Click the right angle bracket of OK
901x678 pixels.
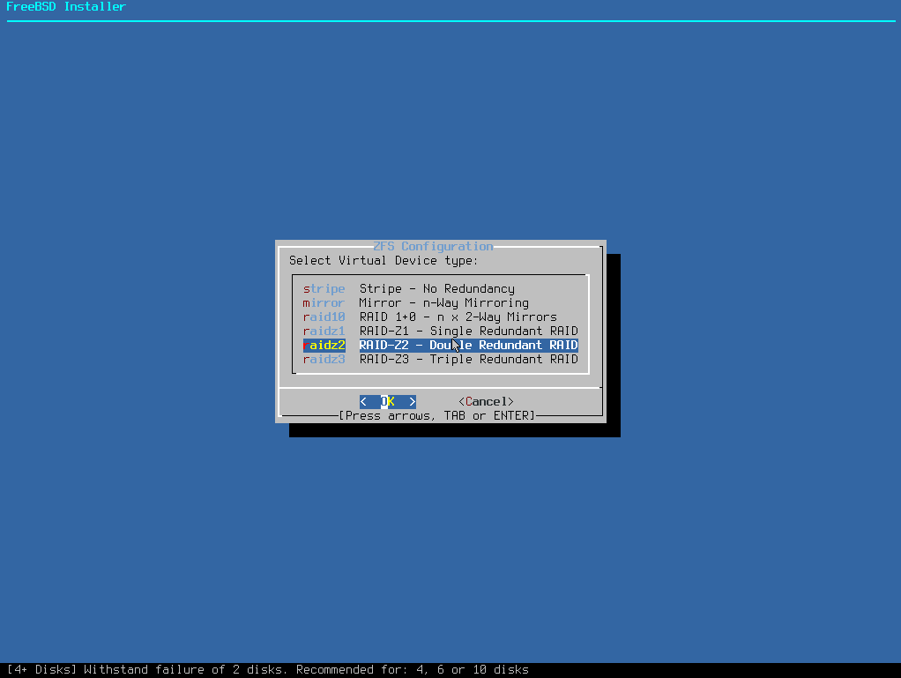point(412,401)
